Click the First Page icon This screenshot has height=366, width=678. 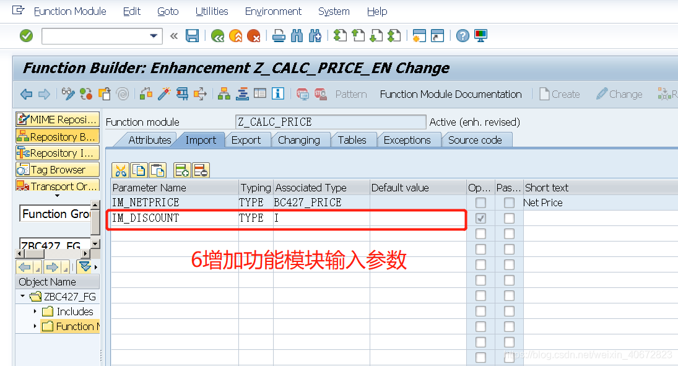[341, 36]
